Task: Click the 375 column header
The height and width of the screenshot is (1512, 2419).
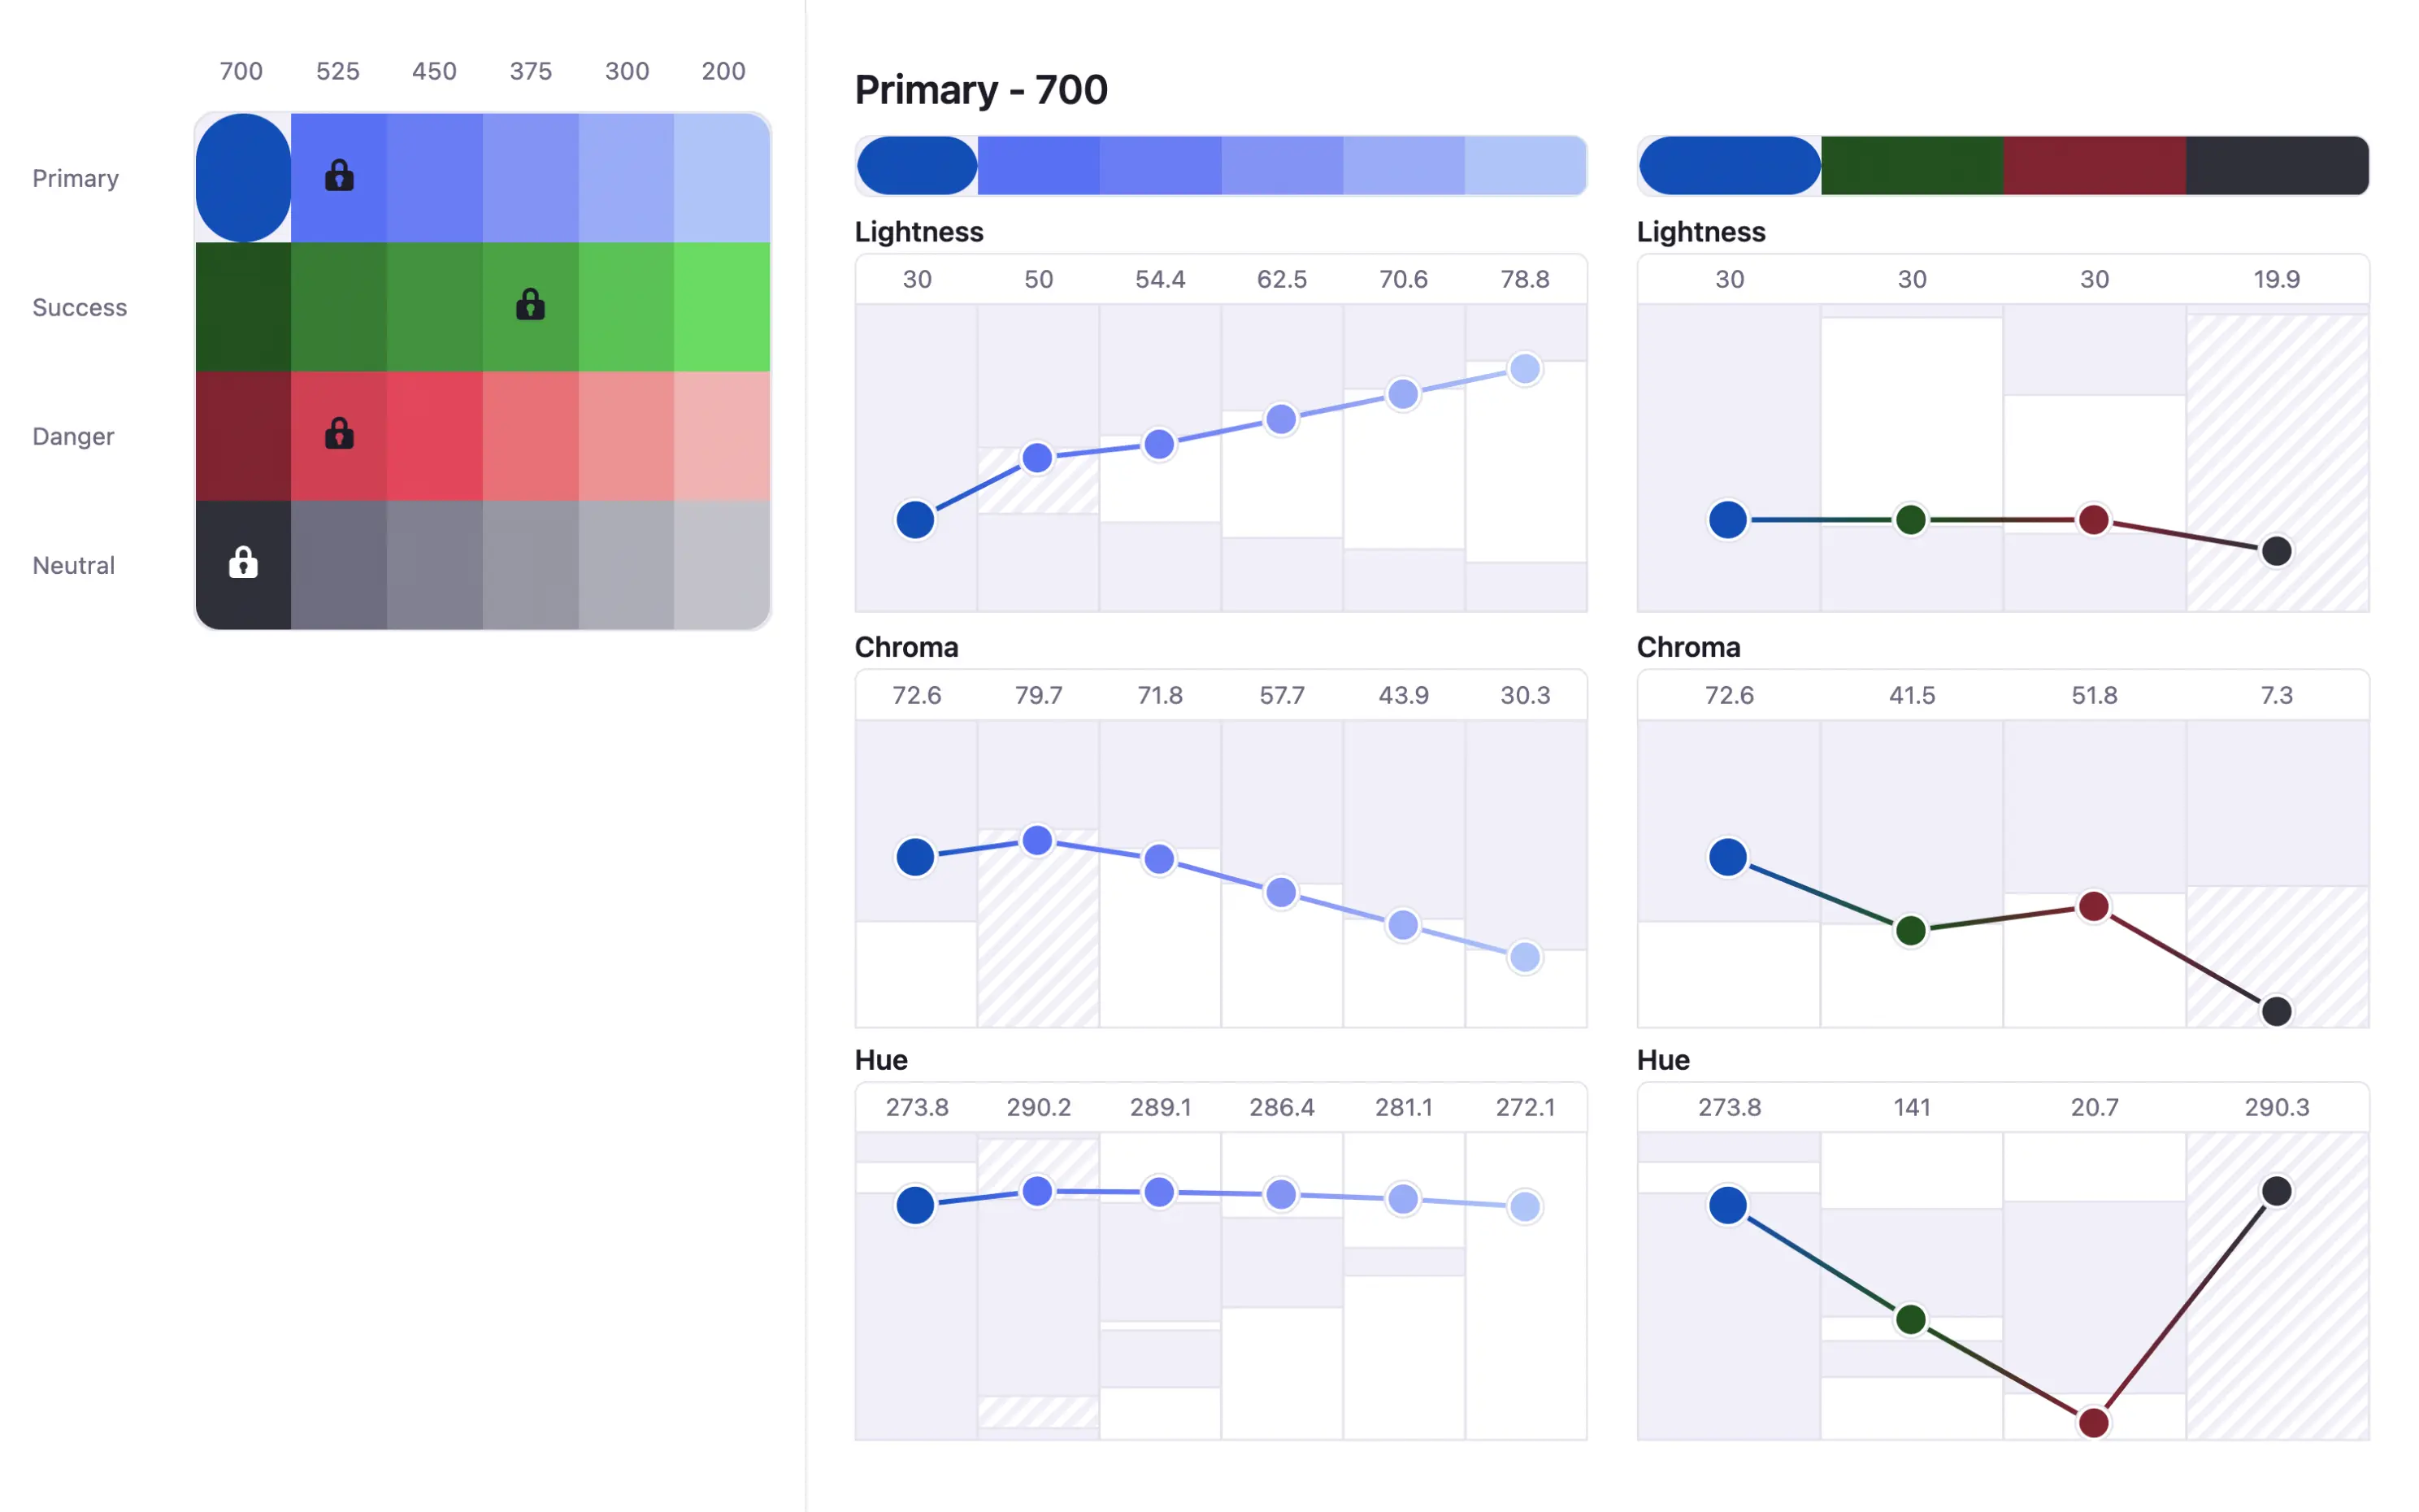Action: pyautogui.click(x=531, y=71)
